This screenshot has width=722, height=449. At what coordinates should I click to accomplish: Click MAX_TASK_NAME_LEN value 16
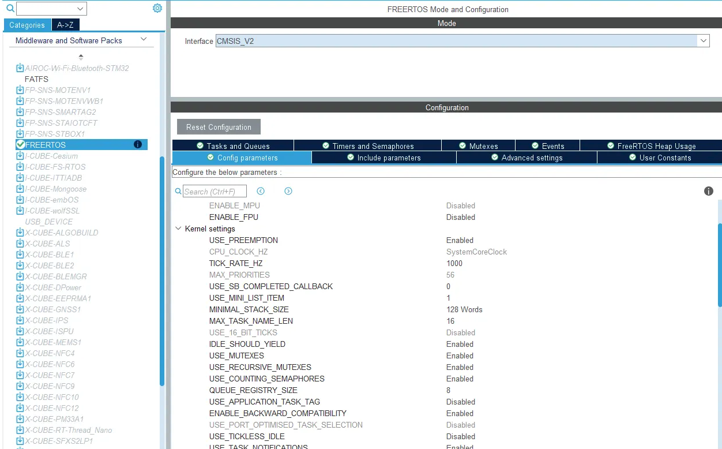(x=450, y=321)
